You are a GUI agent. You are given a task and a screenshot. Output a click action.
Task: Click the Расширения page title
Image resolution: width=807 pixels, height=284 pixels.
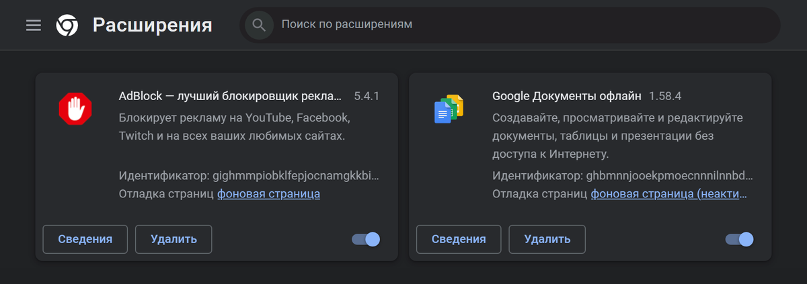click(x=153, y=26)
